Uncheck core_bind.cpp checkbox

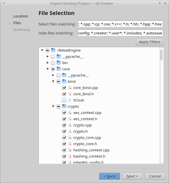(64, 88)
